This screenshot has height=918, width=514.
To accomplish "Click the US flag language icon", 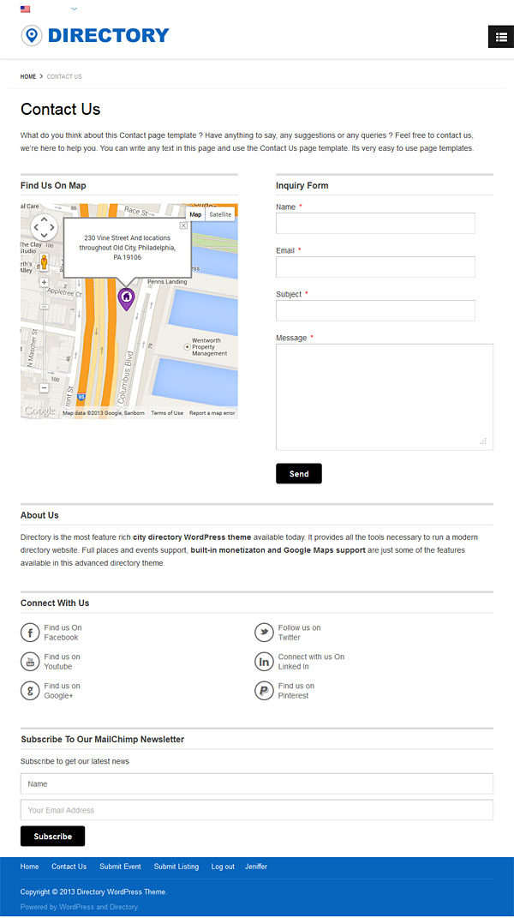I will point(25,9).
